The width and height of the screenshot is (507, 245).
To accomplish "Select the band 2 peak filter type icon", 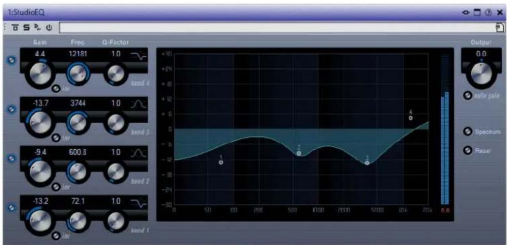I will point(139,153).
